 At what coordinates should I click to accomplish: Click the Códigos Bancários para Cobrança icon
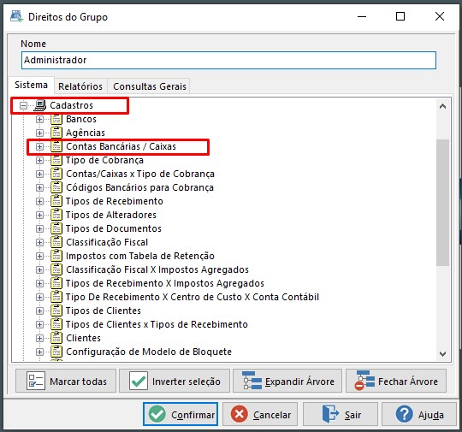click(x=56, y=187)
